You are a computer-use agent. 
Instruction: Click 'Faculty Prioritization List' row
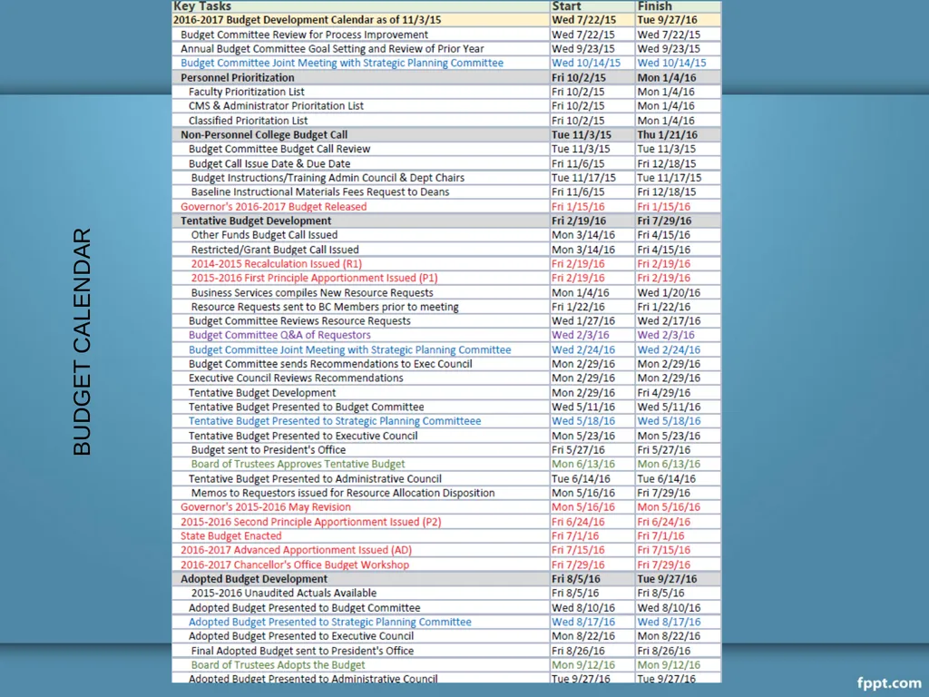[446, 92]
